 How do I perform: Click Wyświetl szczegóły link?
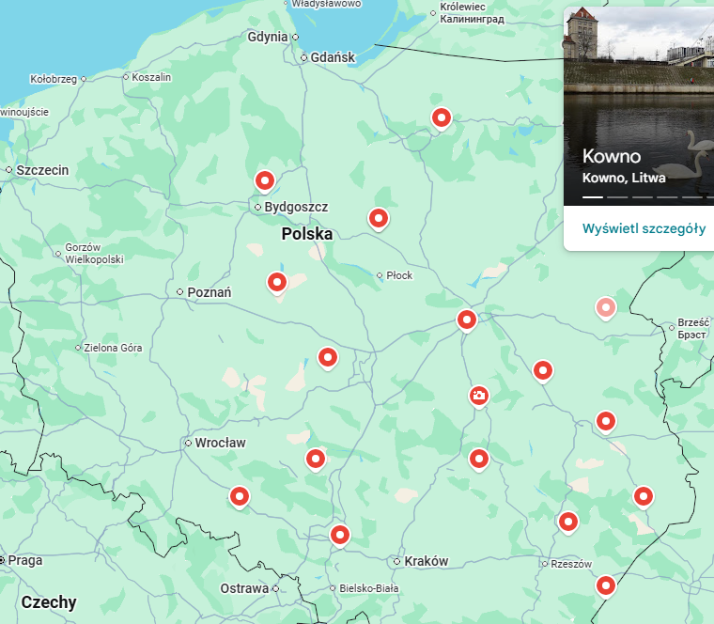pyautogui.click(x=644, y=228)
